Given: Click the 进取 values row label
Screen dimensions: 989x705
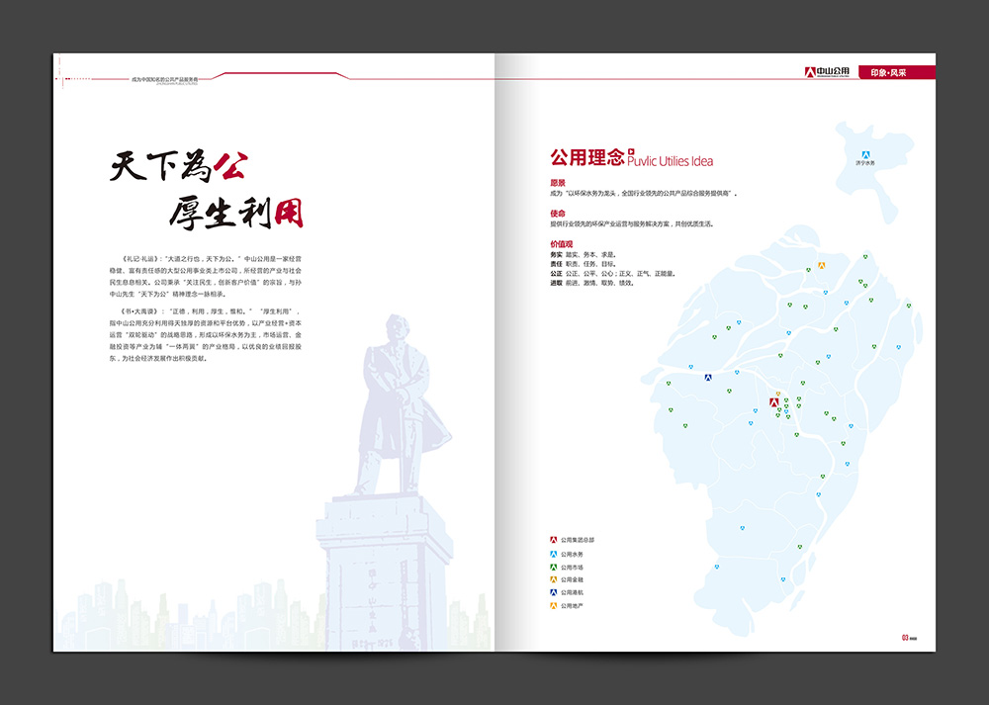Looking at the screenshot, I should pyautogui.click(x=556, y=283).
